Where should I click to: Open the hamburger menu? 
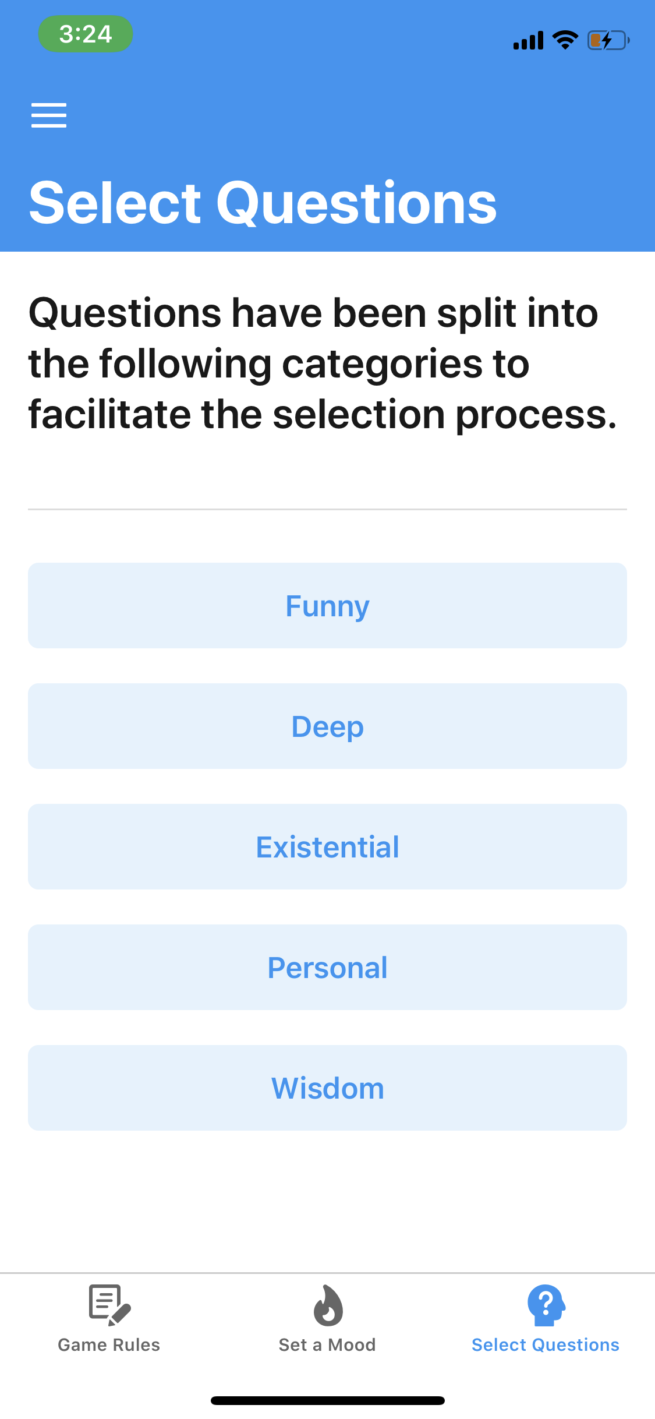click(x=49, y=115)
